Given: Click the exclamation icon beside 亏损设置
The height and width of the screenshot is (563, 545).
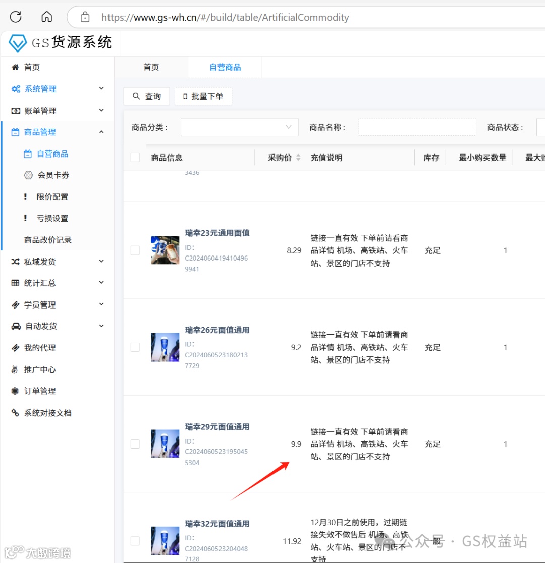Looking at the screenshot, I should click(x=25, y=218).
